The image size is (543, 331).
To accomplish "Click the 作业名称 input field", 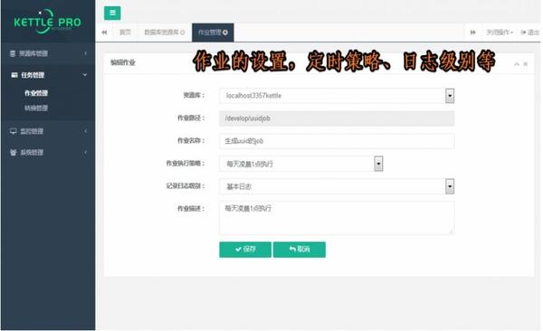I will (337, 141).
